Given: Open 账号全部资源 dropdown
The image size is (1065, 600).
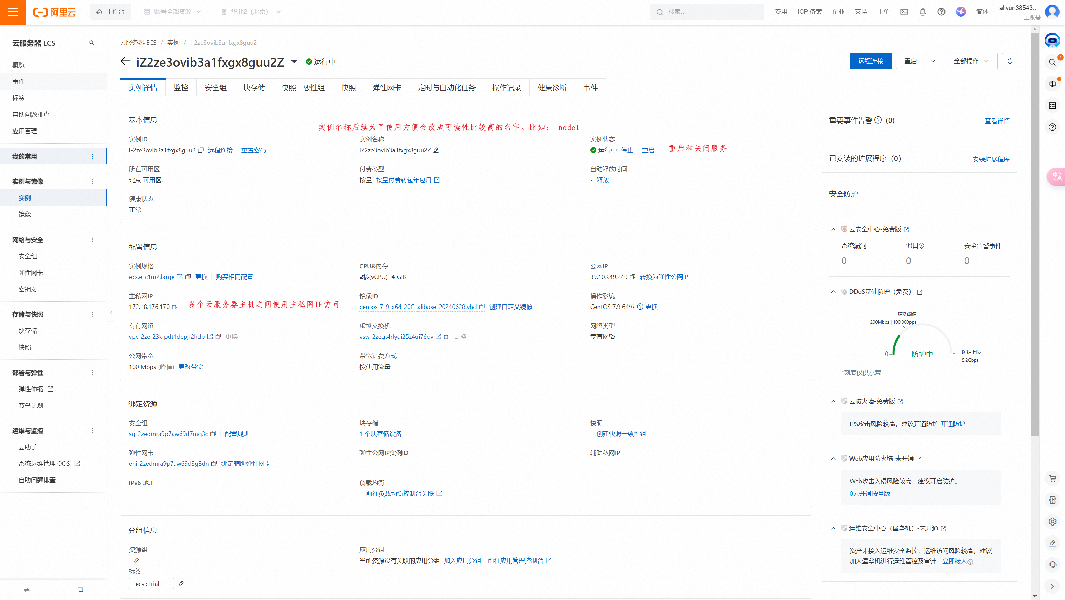Looking at the screenshot, I should [x=172, y=12].
